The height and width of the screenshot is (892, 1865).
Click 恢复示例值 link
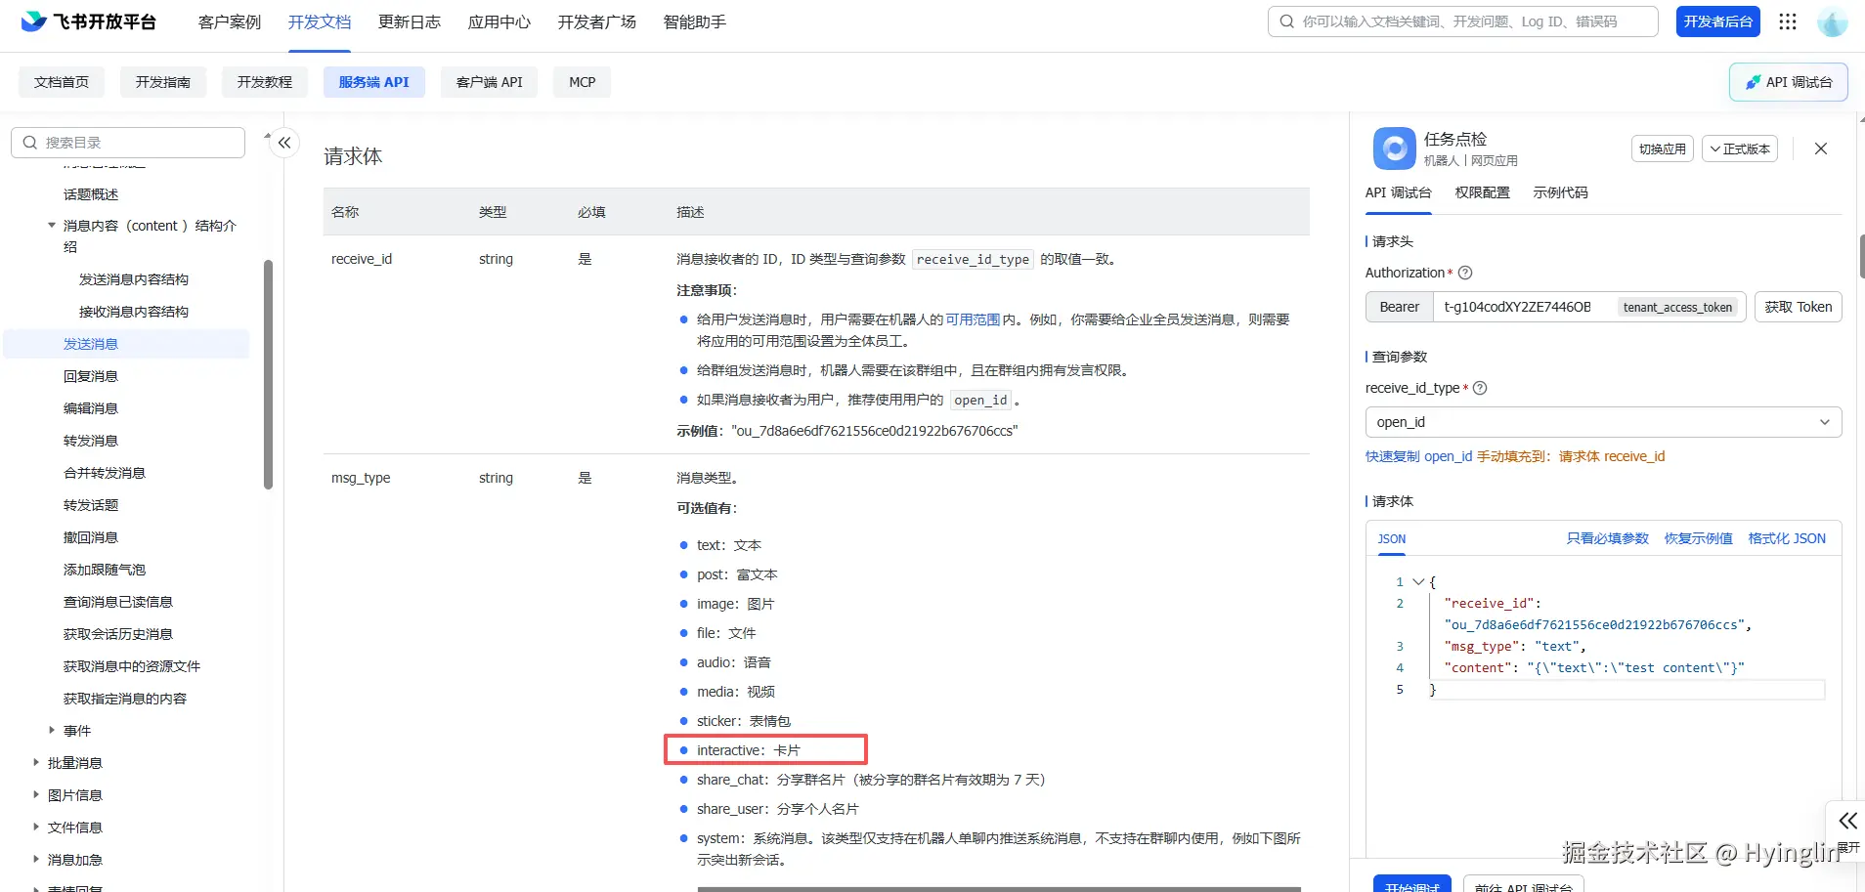[1699, 538]
